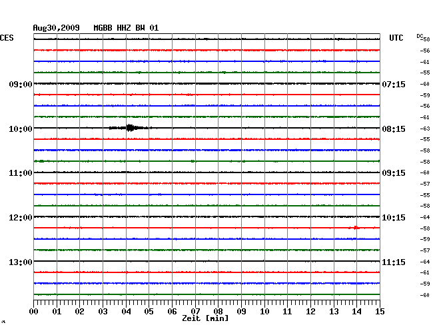
Task: Select the DC value -63
Action: point(425,129)
